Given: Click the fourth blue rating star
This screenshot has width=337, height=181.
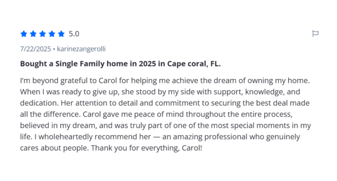Looking at the screenshot, I should [x=52, y=34].
